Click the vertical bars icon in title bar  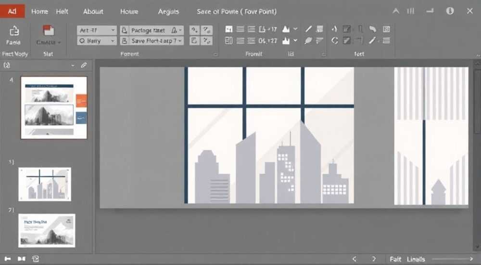tap(410, 11)
